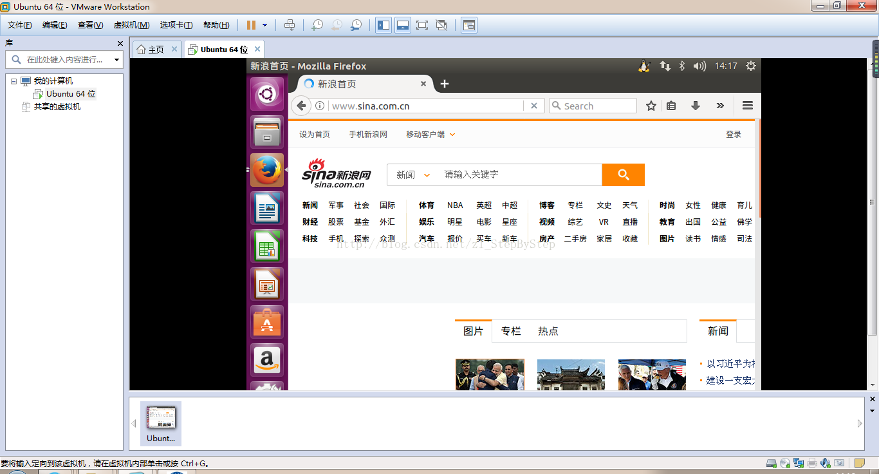Click Firefox icon in Ubuntu launcher
Screen dimensions: 879x474
click(x=266, y=170)
